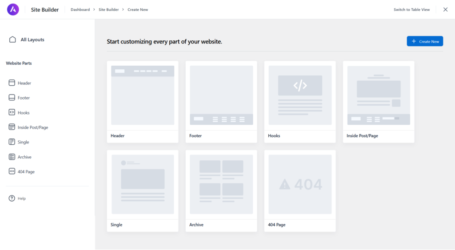The image size is (455, 250).
Task: Click the Inside Post/Page card label
Action: point(363,136)
